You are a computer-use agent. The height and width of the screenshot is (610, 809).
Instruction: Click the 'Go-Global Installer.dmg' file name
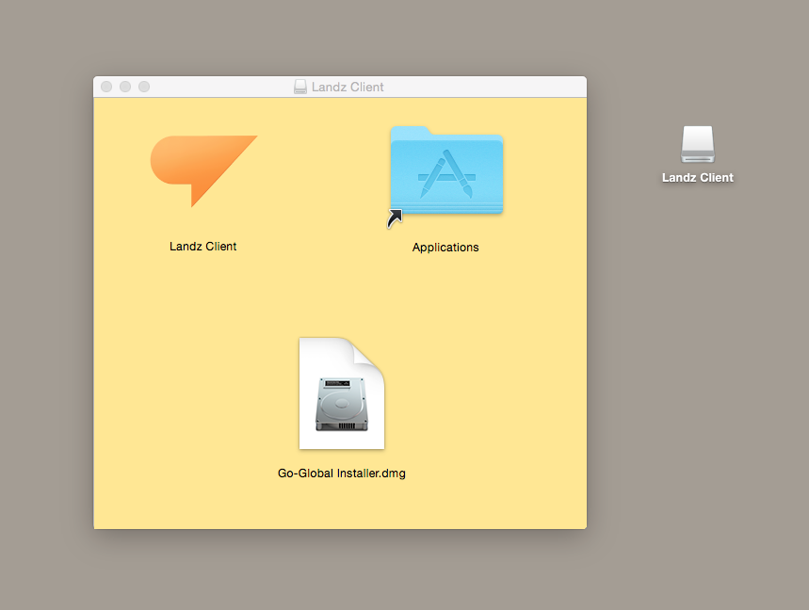pyautogui.click(x=342, y=474)
